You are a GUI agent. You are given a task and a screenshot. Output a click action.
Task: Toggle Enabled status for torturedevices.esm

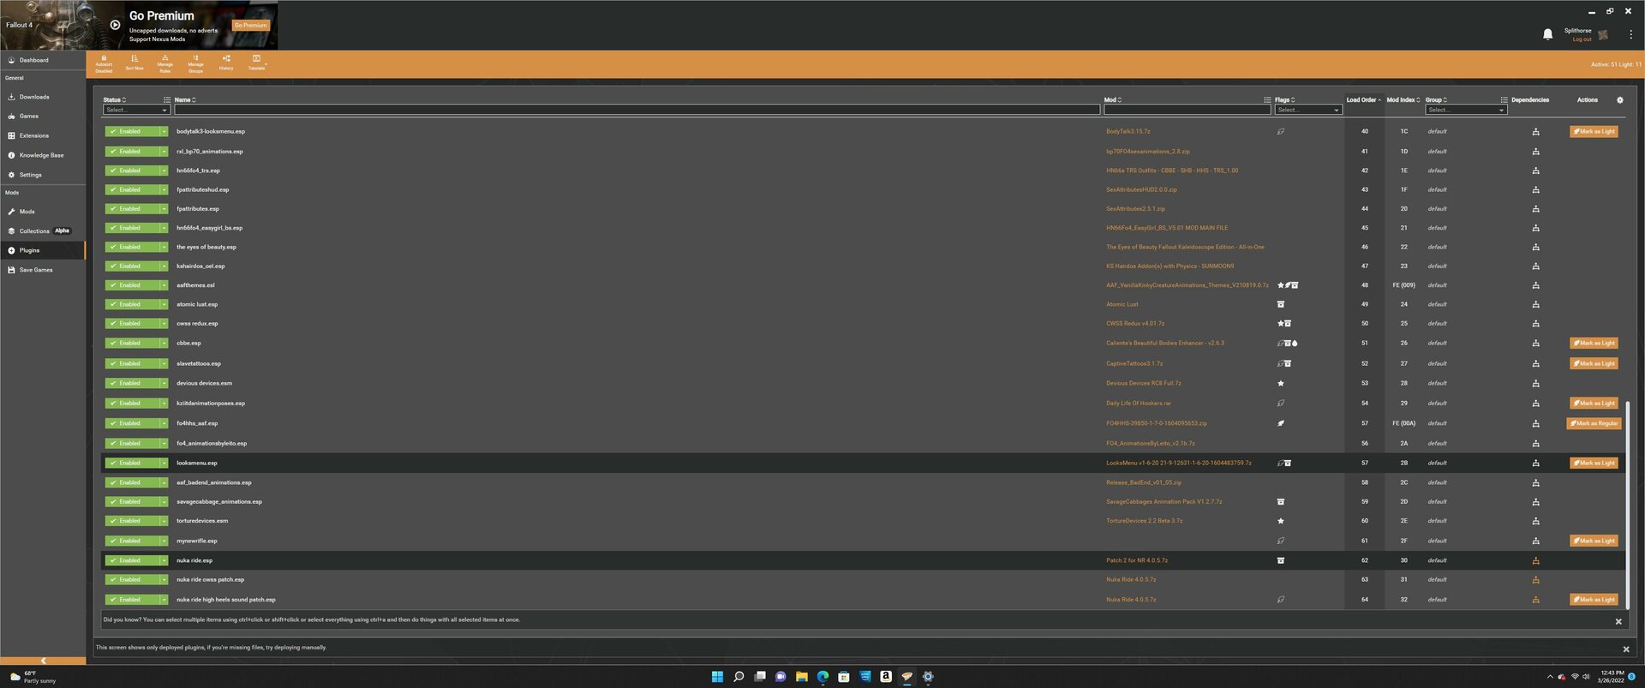coord(132,521)
